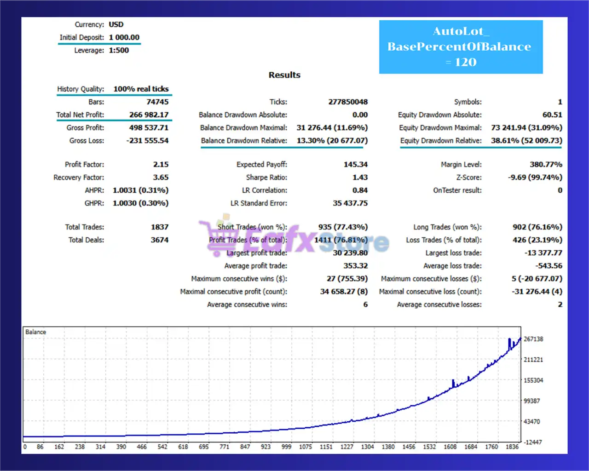Click the Sharpe Ratio value 1.43
Screen dimensions: 589x471
[360, 177]
